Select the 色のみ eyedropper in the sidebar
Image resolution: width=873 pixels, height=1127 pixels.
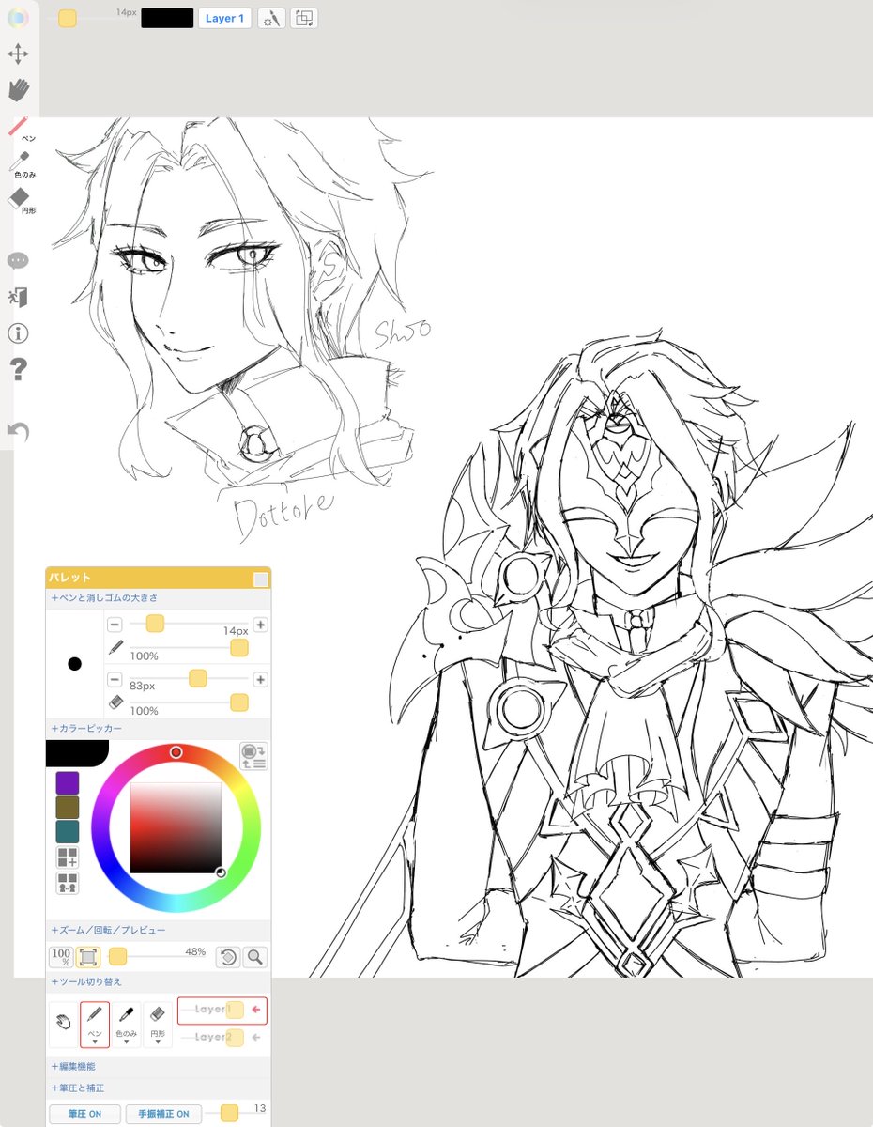click(21, 164)
